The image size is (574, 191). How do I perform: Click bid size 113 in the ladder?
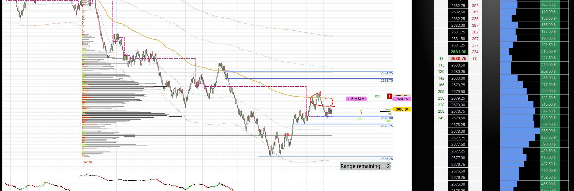[x=441, y=65]
